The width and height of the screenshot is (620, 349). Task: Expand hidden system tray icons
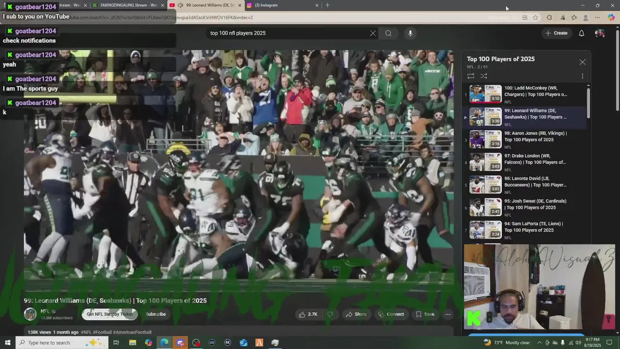click(x=540, y=343)
